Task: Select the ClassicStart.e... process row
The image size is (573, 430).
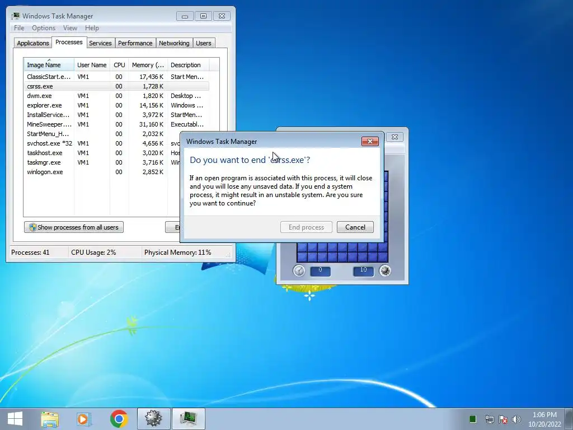Action: click(x=116, y=77)
